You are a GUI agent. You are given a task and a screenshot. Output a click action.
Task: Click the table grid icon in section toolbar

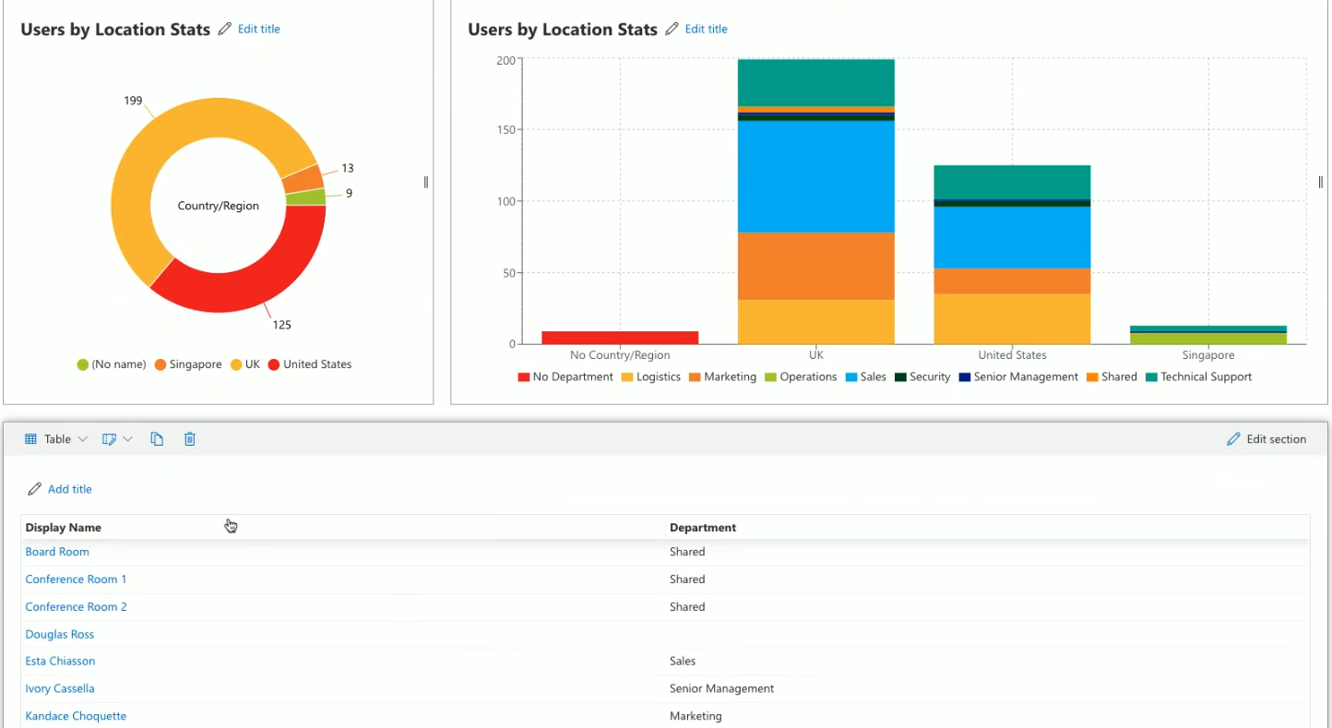[x=30, y=439]
